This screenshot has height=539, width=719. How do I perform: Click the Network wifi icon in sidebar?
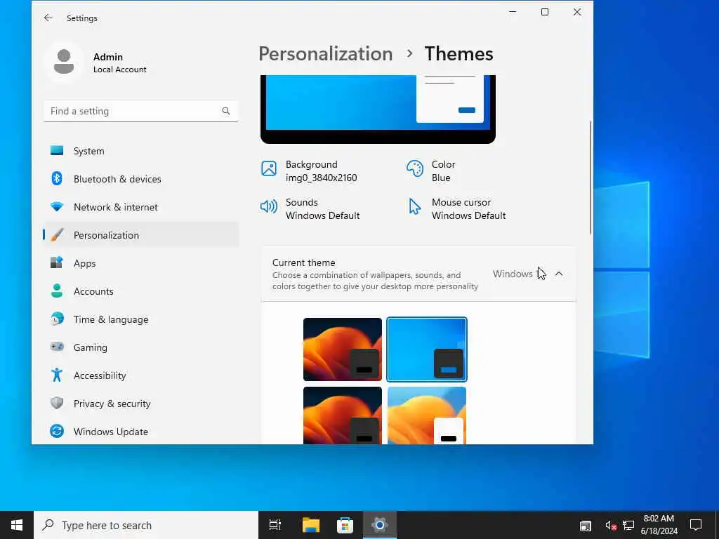coord(57,207)
